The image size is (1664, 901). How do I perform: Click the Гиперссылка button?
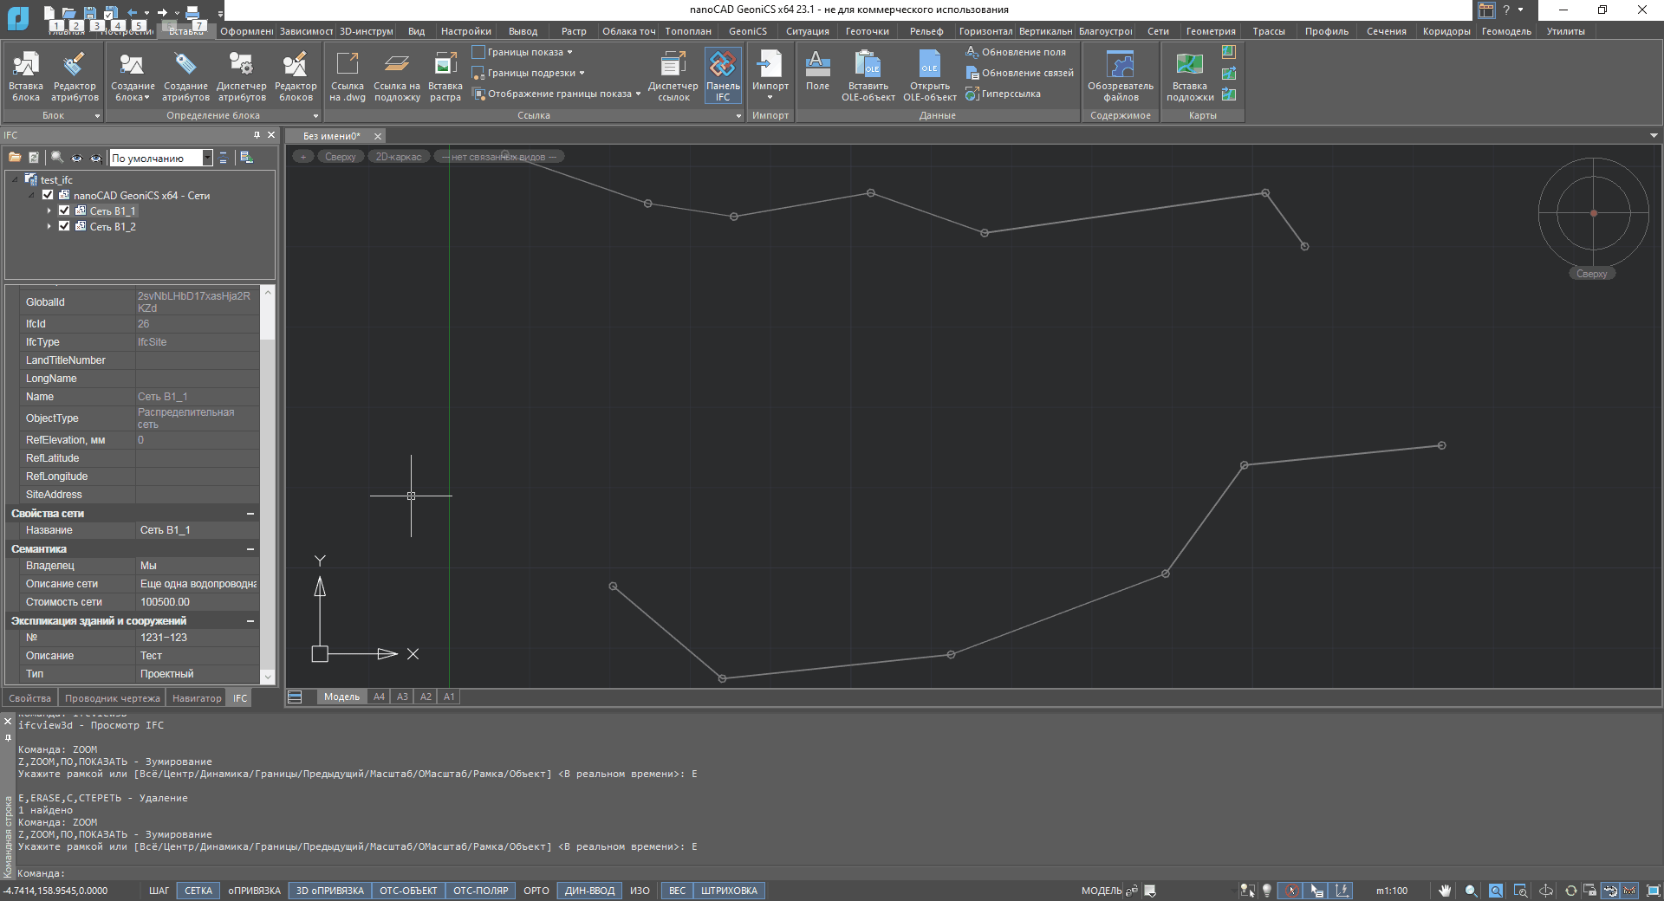(x=1010, y=94)
